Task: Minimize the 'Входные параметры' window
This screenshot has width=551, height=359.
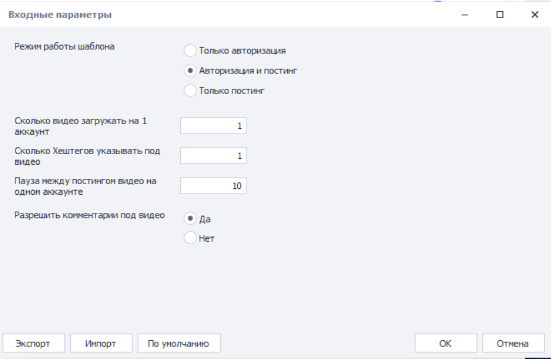Action: pos(465,15)
